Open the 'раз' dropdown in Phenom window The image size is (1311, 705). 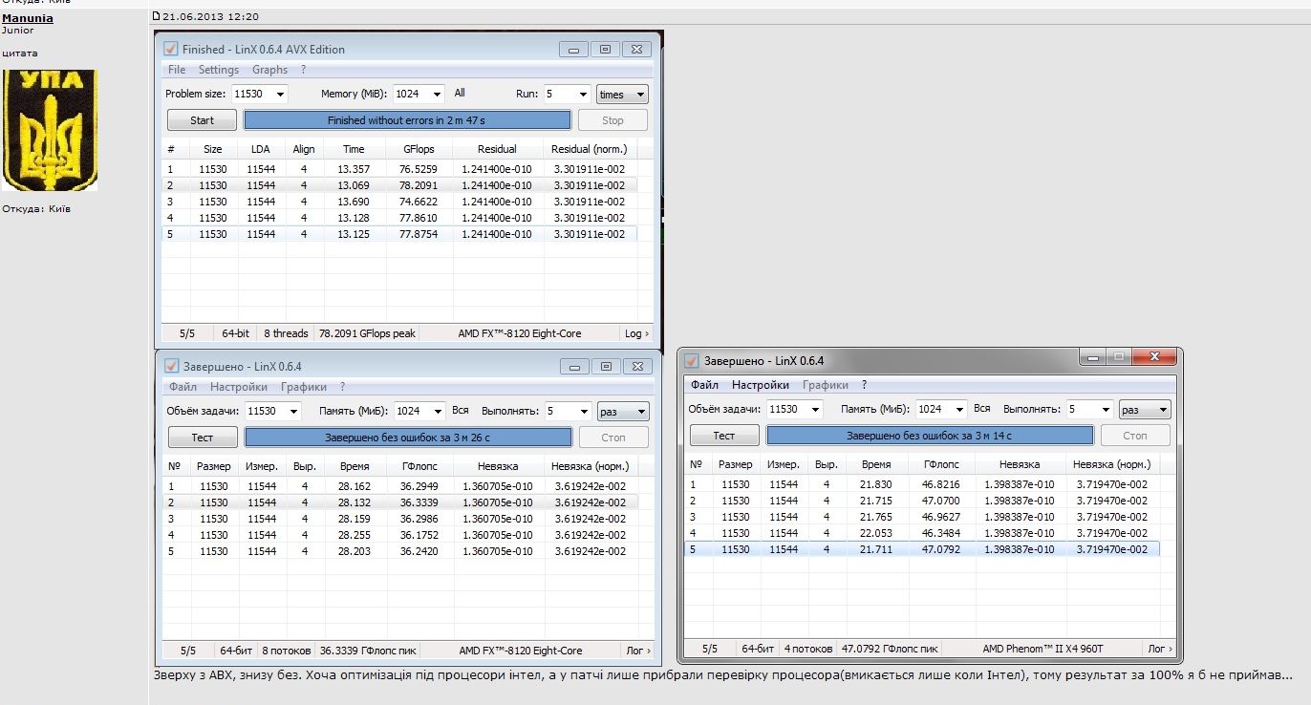[x=1145, y=409]
